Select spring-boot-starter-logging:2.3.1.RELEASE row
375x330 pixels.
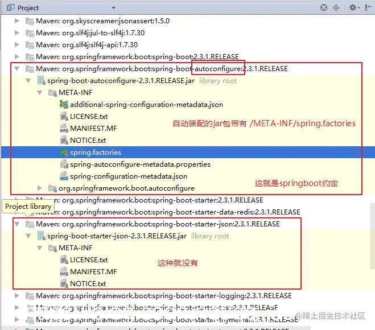coord(164,296)
